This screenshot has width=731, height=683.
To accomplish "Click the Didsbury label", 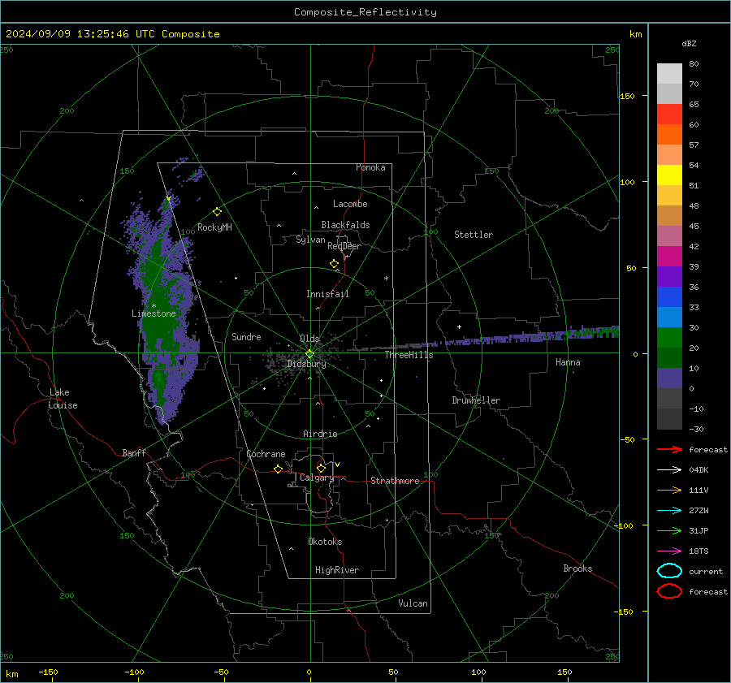I will coord(307,364).
